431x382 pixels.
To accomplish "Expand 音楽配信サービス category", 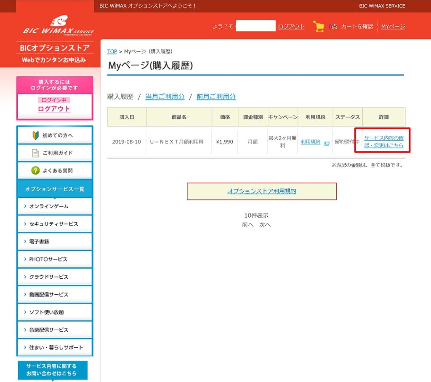I will pos(55,330).
